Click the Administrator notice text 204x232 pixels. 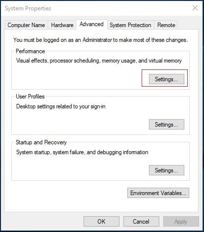(100, 40)
